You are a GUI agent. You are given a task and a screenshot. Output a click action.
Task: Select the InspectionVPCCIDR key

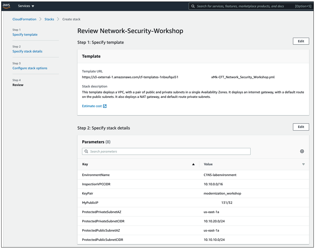[x=96, y=184]
